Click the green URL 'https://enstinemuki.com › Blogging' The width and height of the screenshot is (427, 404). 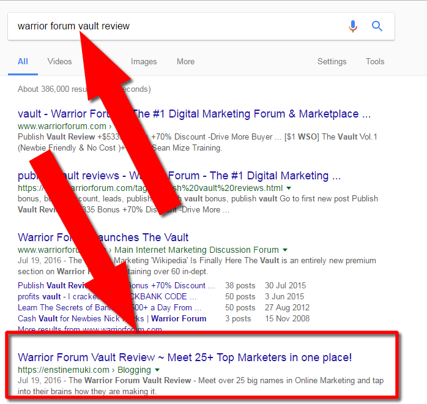click(84, 370)
